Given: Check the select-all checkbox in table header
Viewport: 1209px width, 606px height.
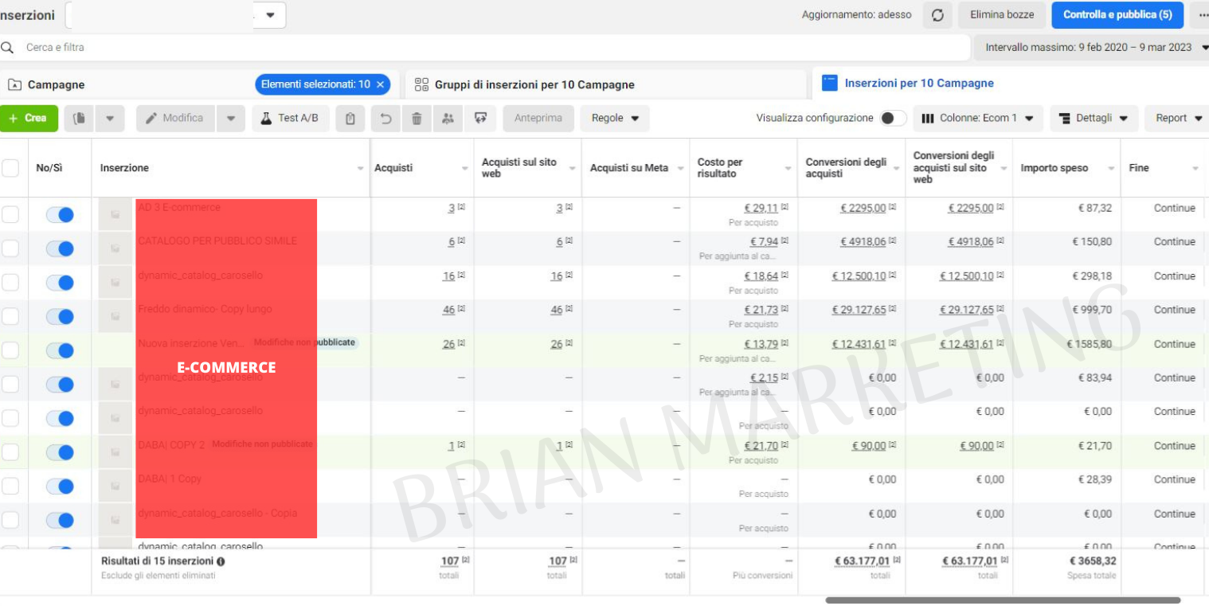Looking at the screenshot, I should pyautogui.click(x=10, y=168).
